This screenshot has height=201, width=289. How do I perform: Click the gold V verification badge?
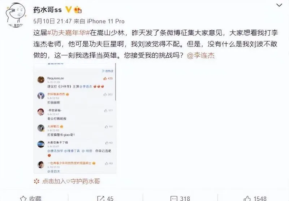pos(68,9)
